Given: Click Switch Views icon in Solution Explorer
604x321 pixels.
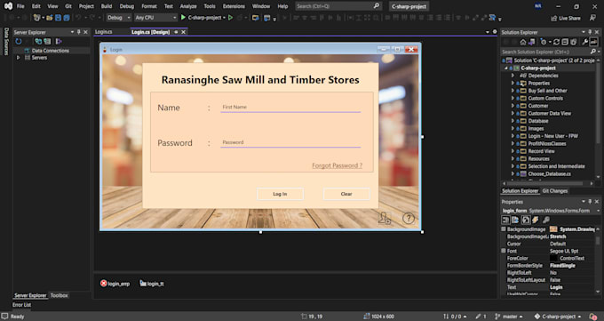Looking at the screenshot, I should pyautogui.click(x=531, y=42).
